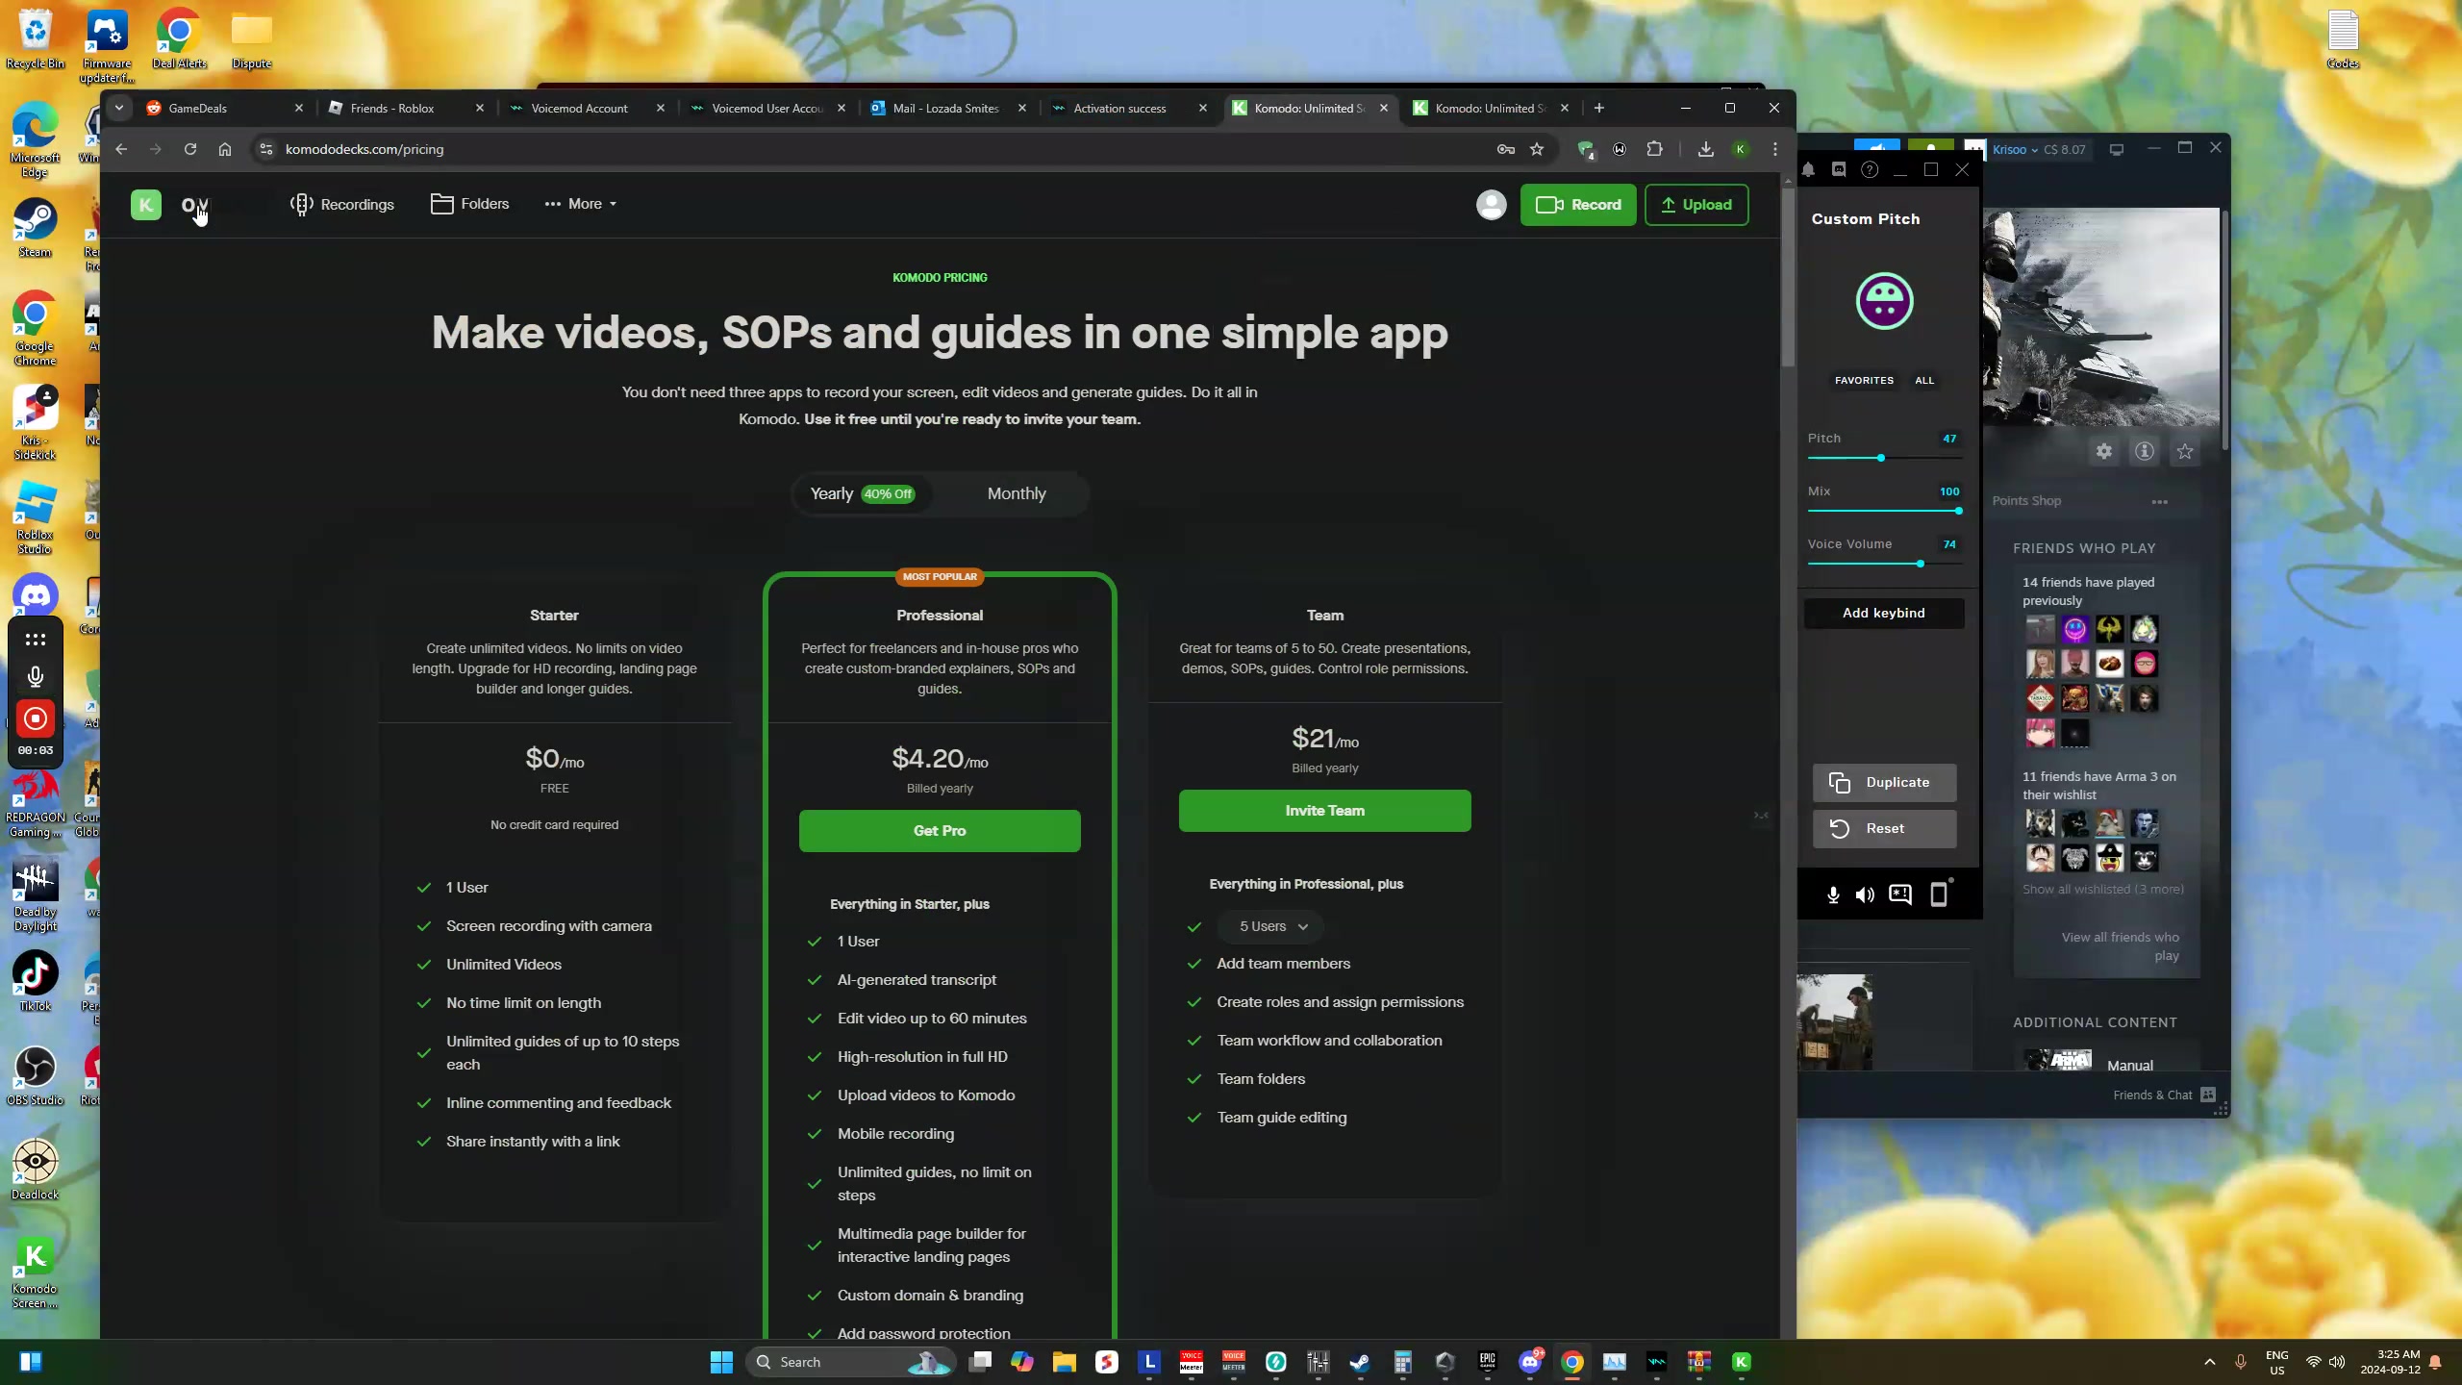Open Komodo logo home icon
This screenshot has width=2462, height=1385.
click(x=146, y=205)
